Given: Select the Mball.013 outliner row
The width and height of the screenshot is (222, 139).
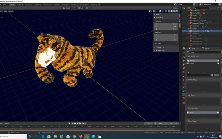Looking at the screenshot, I should [196, 28].
